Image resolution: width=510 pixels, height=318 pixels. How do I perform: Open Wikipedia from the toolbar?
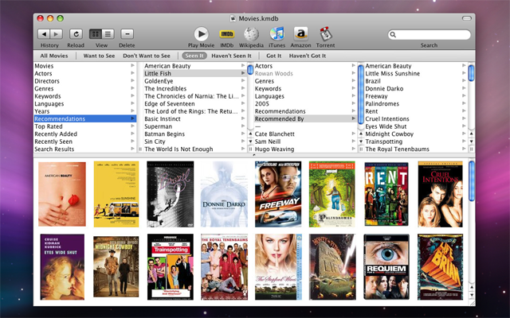pos(252,33)
